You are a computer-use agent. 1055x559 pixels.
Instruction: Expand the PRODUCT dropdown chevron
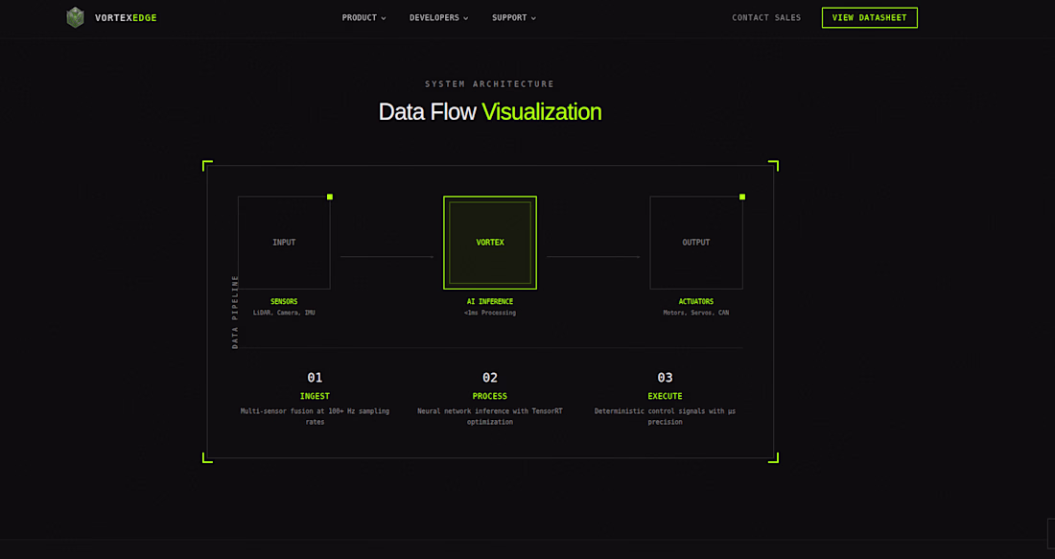click(x=384, y=19)
